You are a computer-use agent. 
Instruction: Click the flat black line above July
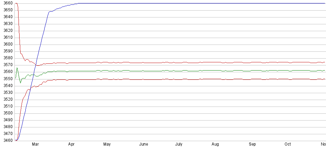click(179, 3)
